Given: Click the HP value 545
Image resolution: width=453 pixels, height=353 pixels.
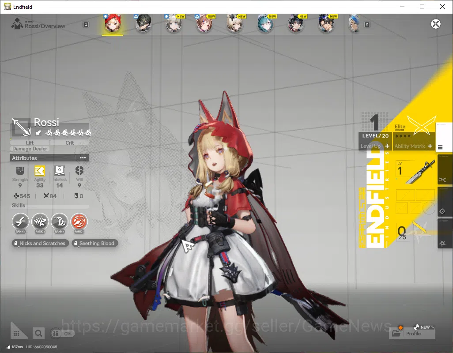Looking at the screenshot, I should point(22,196).
